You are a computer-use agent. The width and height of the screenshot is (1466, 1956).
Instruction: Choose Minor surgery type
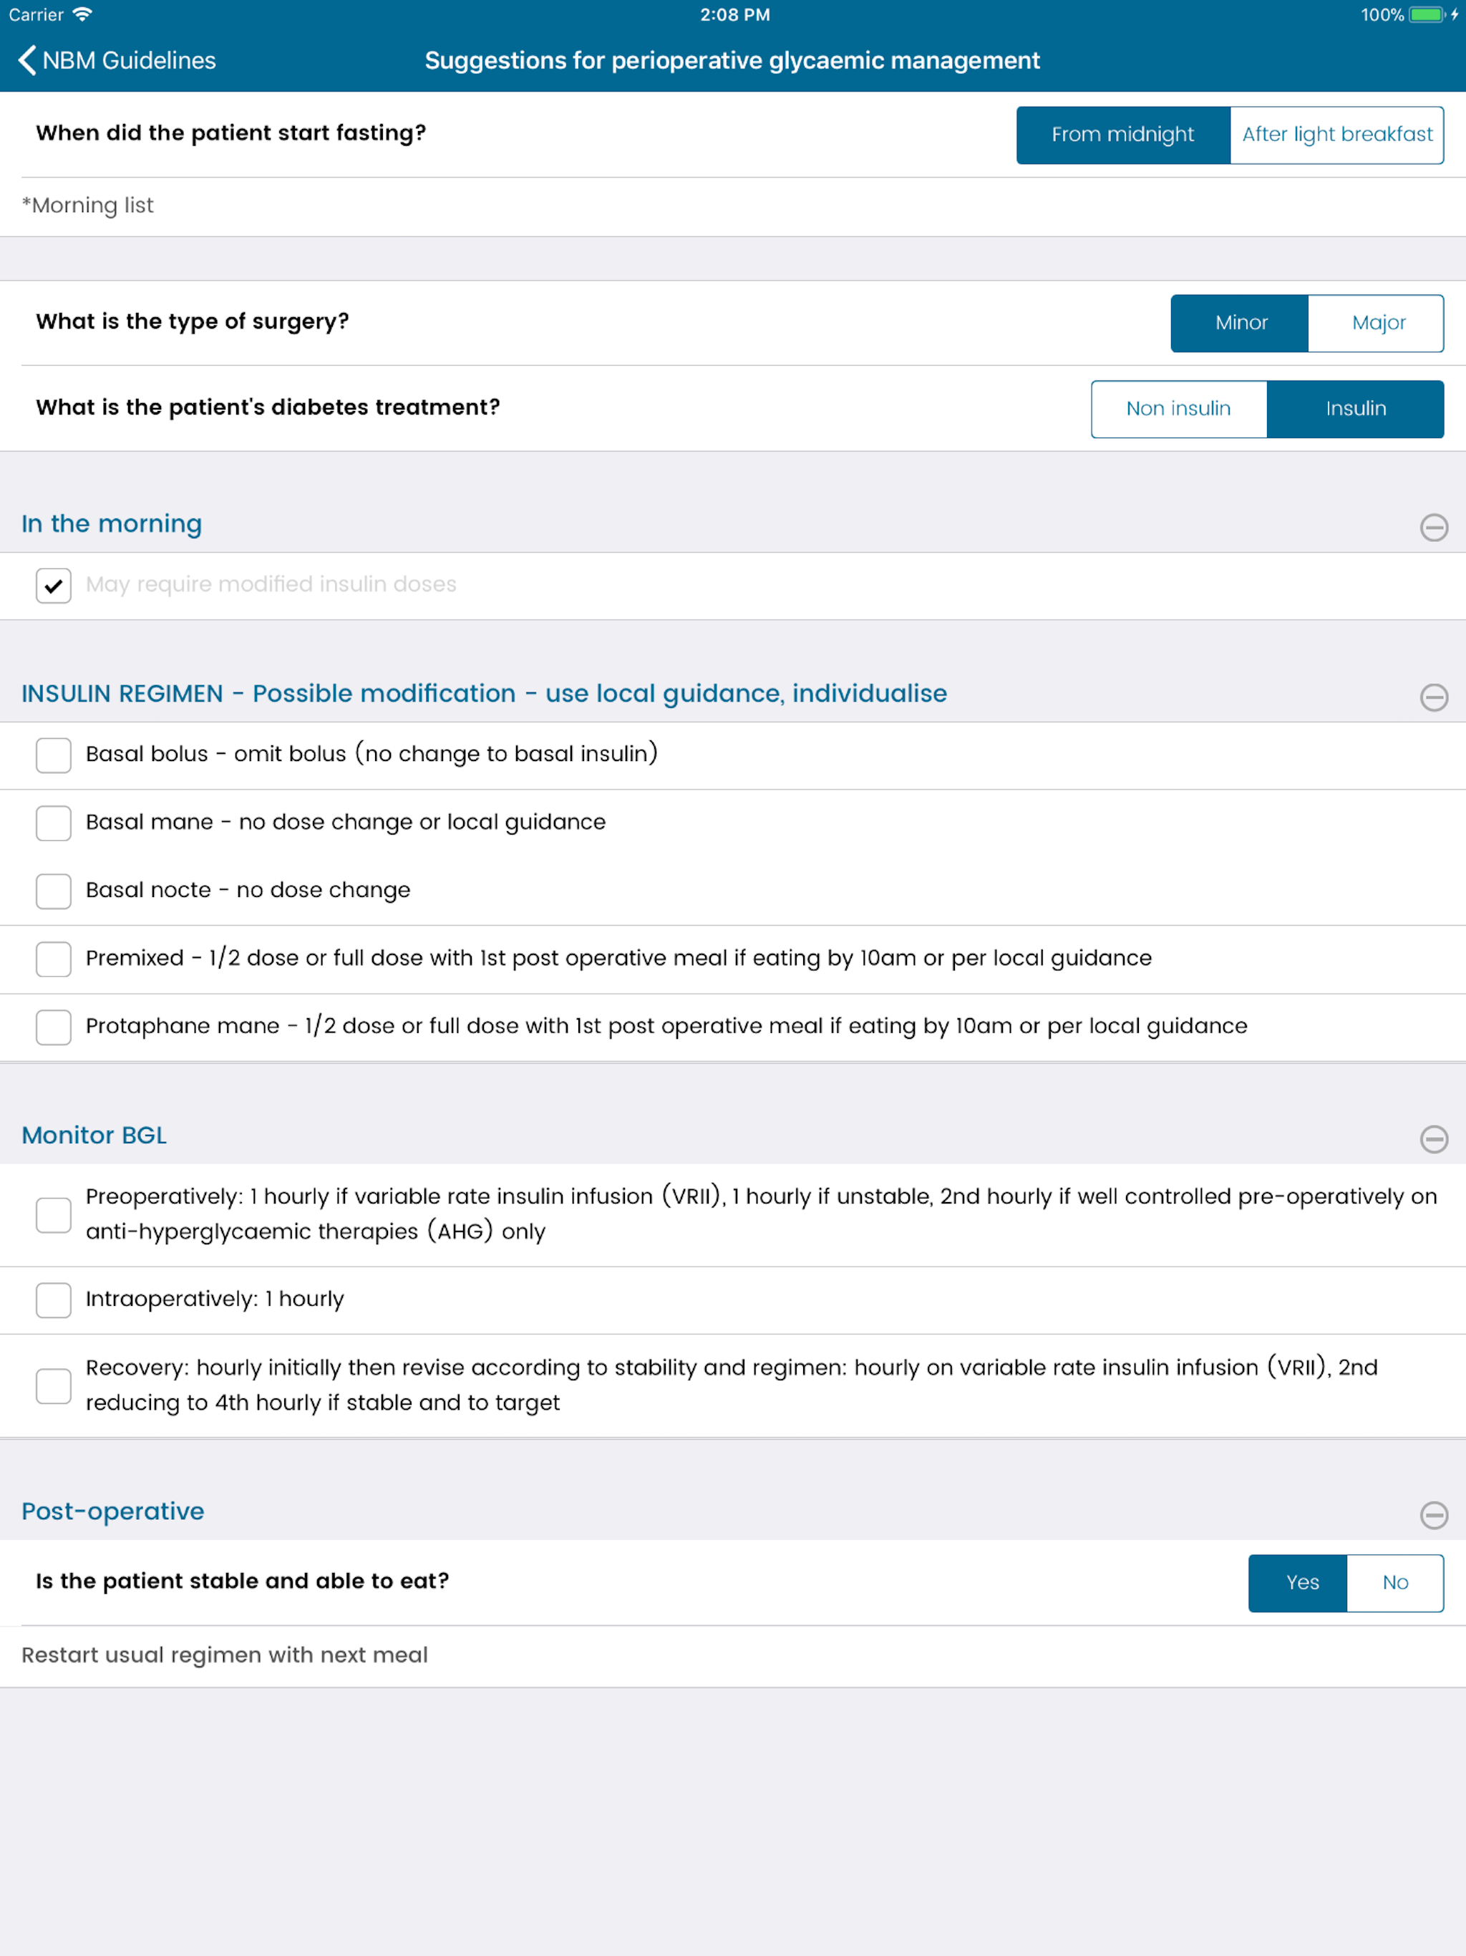[1240, 323]
